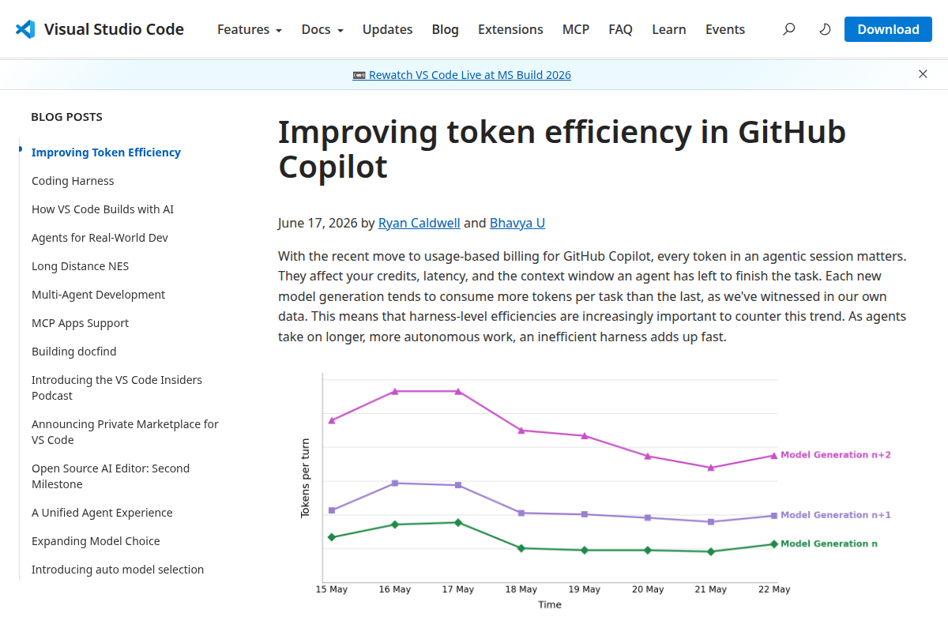948x632 pixels.
Task: Open A Unified Agent Experience post
Action: tap(102, 513)
